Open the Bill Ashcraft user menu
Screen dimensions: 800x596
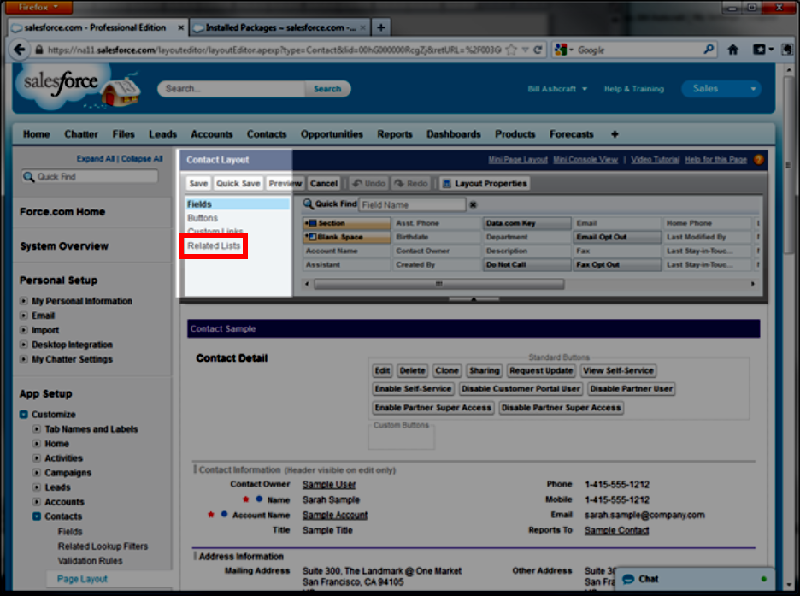557,89
